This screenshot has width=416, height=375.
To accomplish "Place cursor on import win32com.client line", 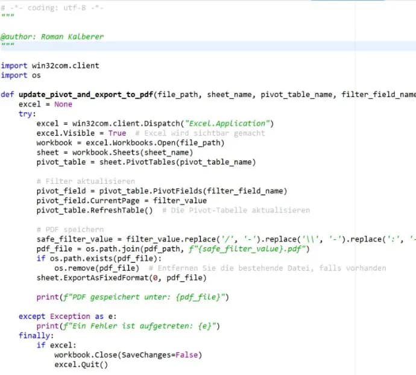I will point(50,65).
